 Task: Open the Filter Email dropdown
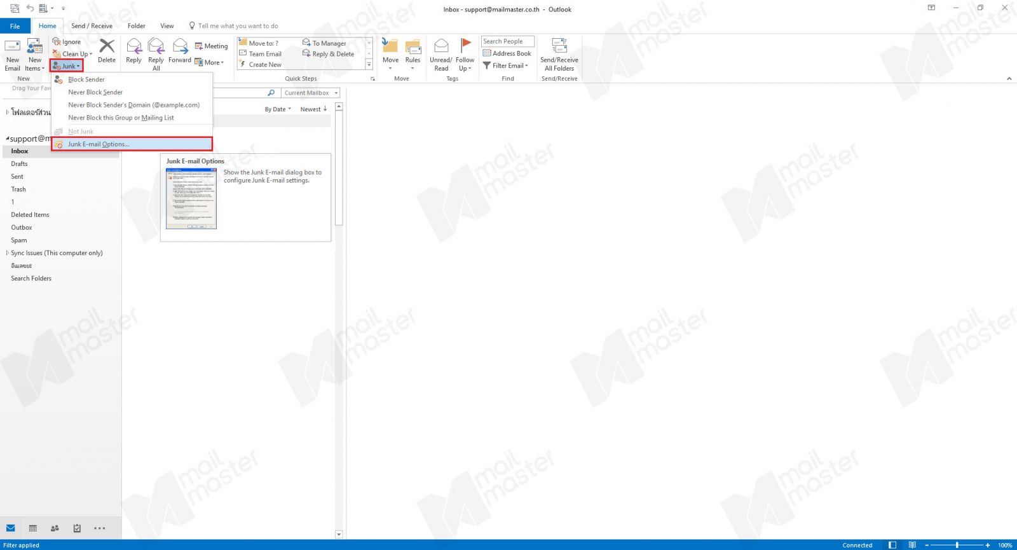(x=506, y=65)
